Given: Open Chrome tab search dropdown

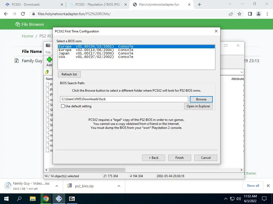Looking at the screenshot, I should point(230,4).
